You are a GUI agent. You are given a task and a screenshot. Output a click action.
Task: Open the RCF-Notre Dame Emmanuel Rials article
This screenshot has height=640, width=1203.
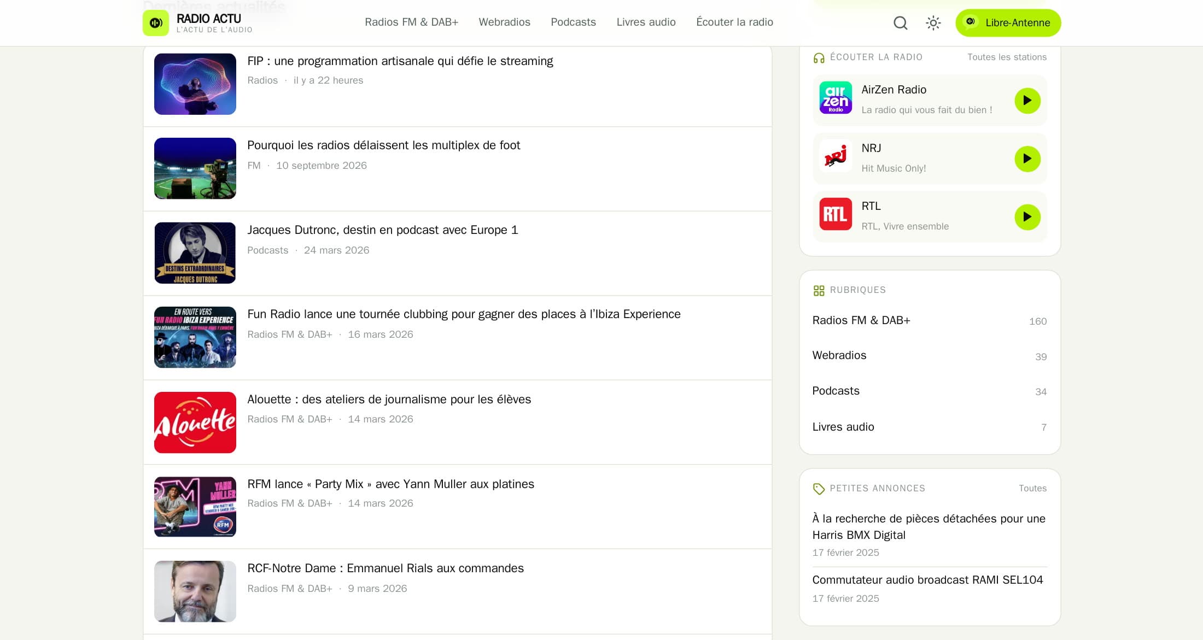(x=386, y=568)
